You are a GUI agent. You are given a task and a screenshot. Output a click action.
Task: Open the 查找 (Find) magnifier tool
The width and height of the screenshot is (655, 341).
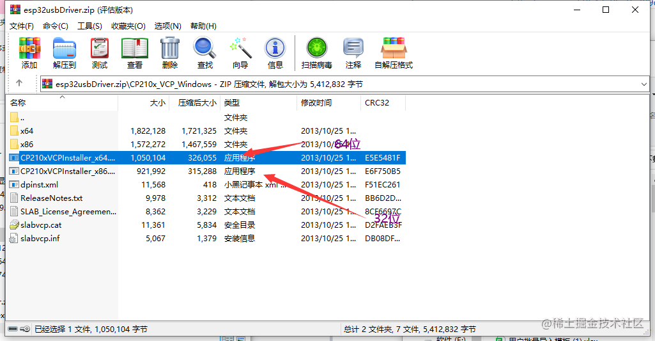coord(205,52)
